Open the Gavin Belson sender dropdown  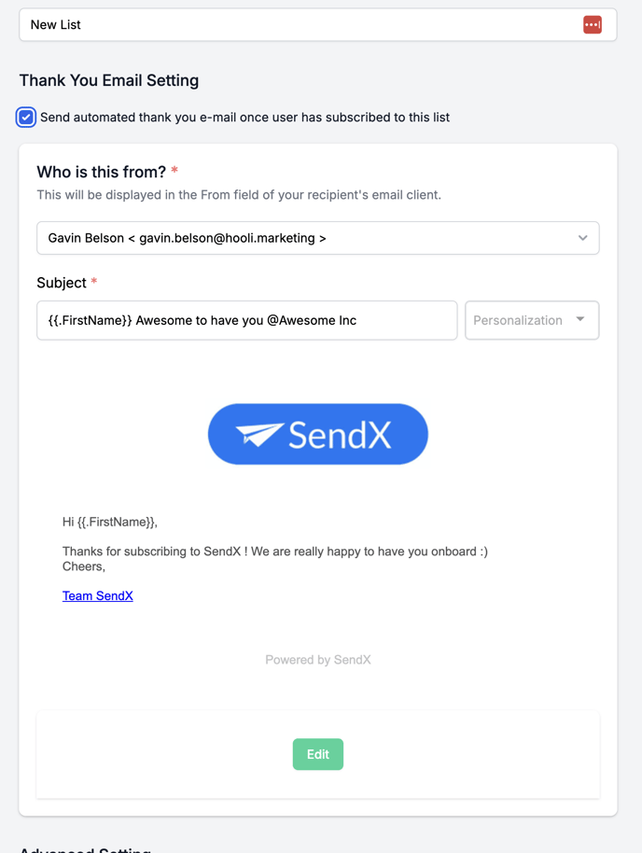point(318,238)
